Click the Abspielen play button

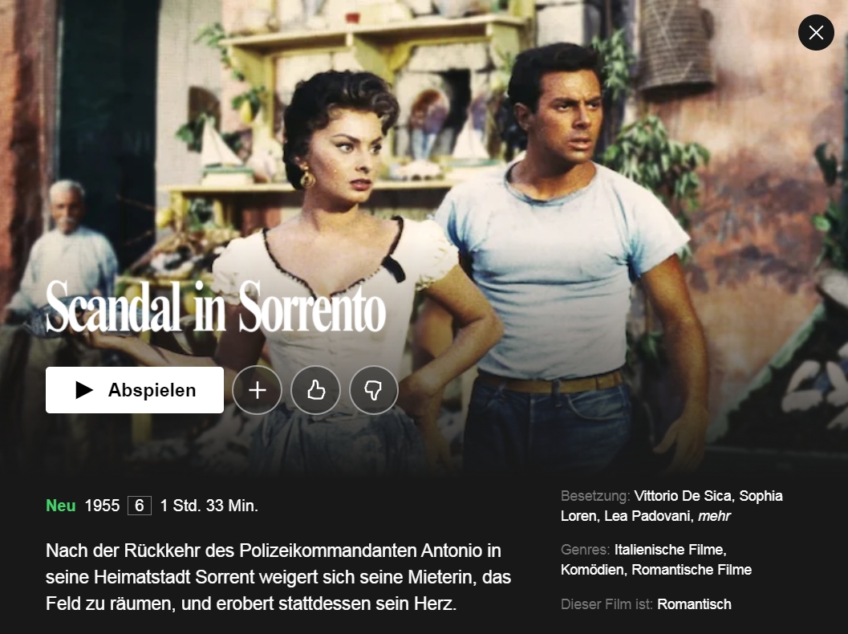coord(135,390)
